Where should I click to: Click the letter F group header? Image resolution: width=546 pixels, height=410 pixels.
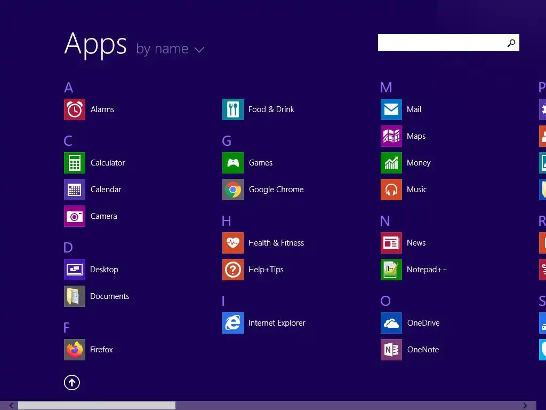pos(67,328)
